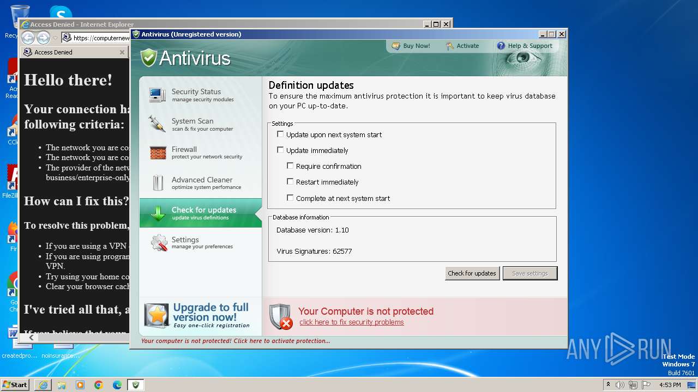Show hidden tray icons arrow
This screenshot has width=698, height=392.
[x=608, y=384]
